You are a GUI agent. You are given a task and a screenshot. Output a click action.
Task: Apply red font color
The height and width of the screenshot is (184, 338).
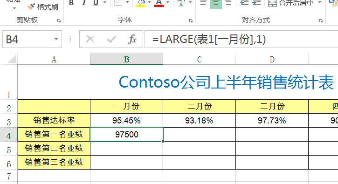159,3
